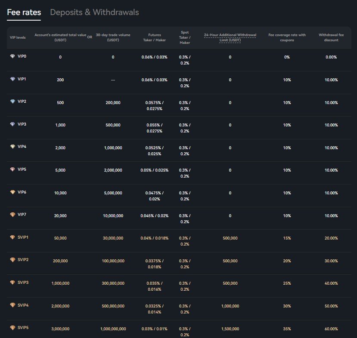This screenshot has width=357, height=338.
Task: Click the 30-day trade volume header
Action: pos(113,37)
